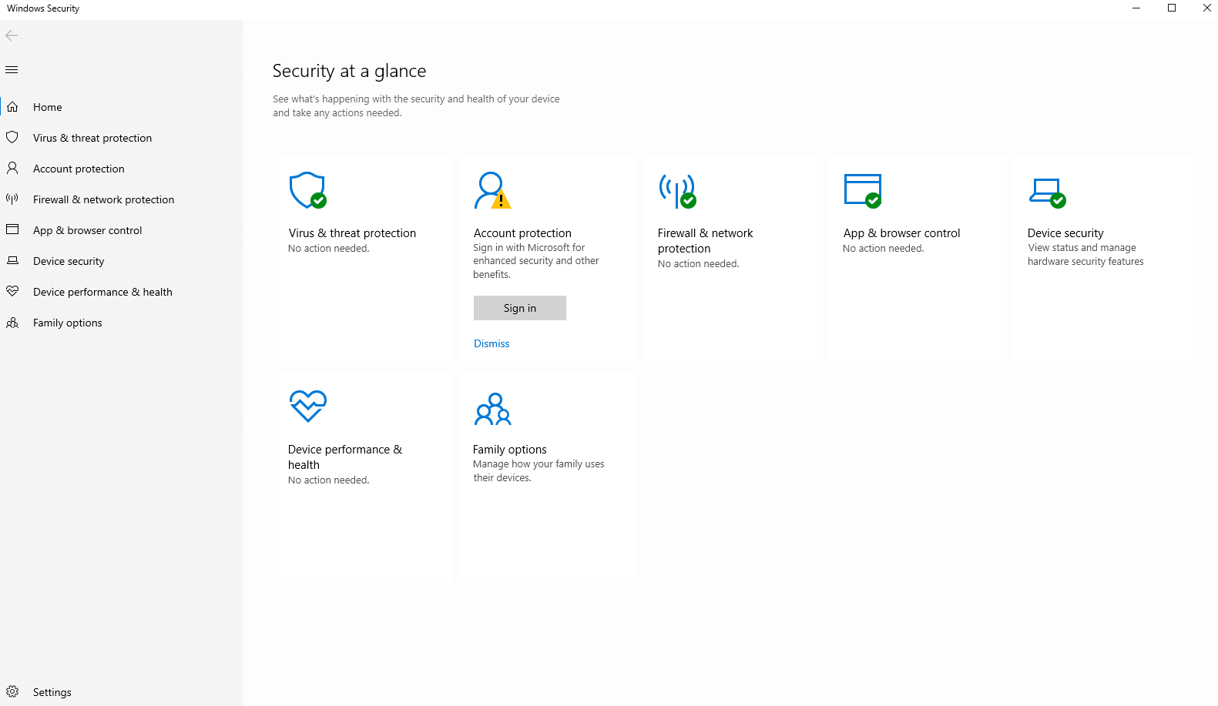Click 'Manage how your family uses their devices' text
Image resolution: width=1218 pixels, height=706 pixels.
539,471
